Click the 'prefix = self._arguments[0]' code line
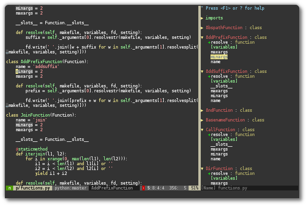 108,91
